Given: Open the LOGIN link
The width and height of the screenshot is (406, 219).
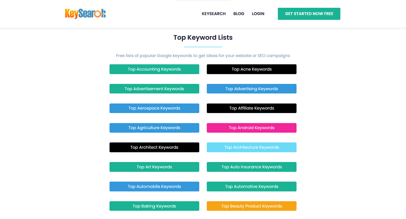Looking at the screenshot, I should (258, 14).
